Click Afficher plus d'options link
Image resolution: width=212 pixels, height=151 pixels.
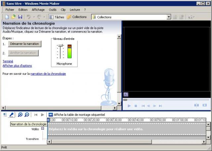point(17,66)
